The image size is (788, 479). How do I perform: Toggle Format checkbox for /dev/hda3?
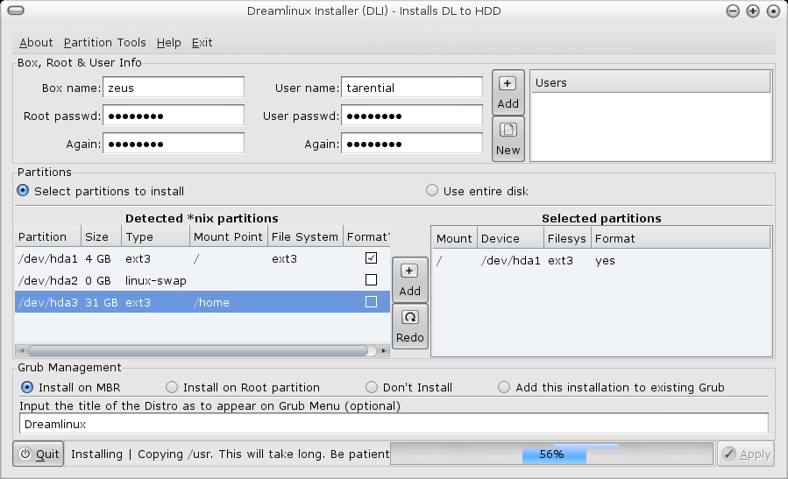371,302
